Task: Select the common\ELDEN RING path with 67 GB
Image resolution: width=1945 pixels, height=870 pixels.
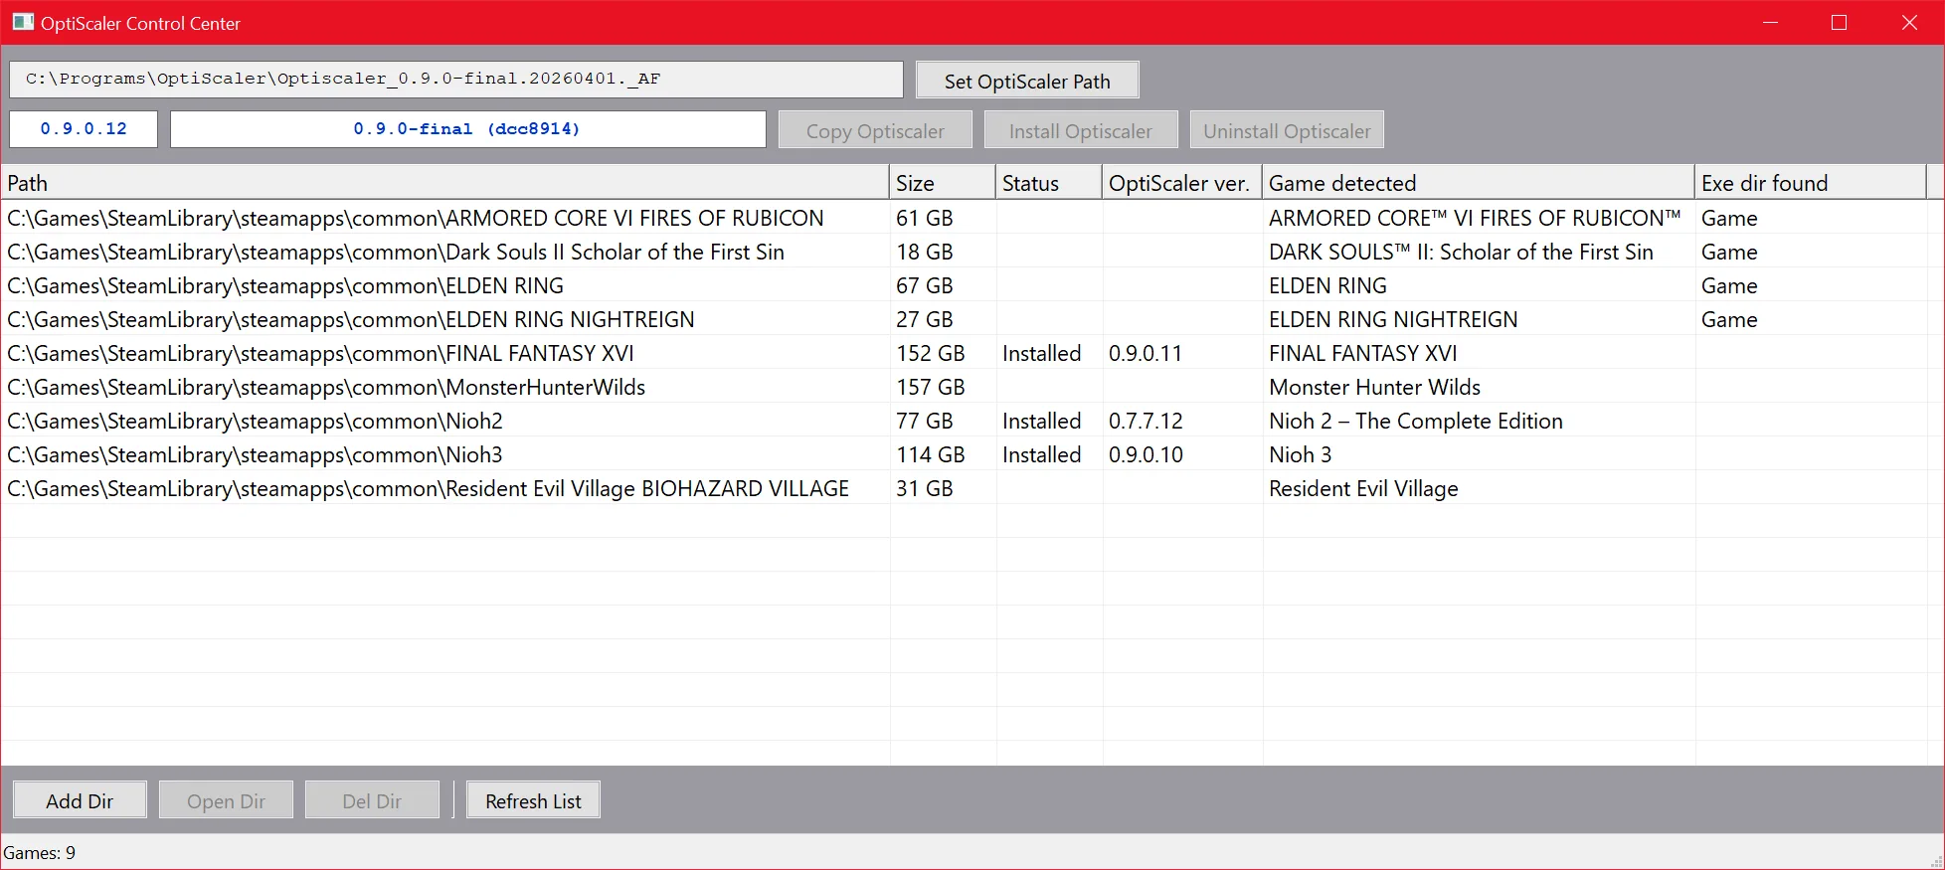Action: pos(285,285)
